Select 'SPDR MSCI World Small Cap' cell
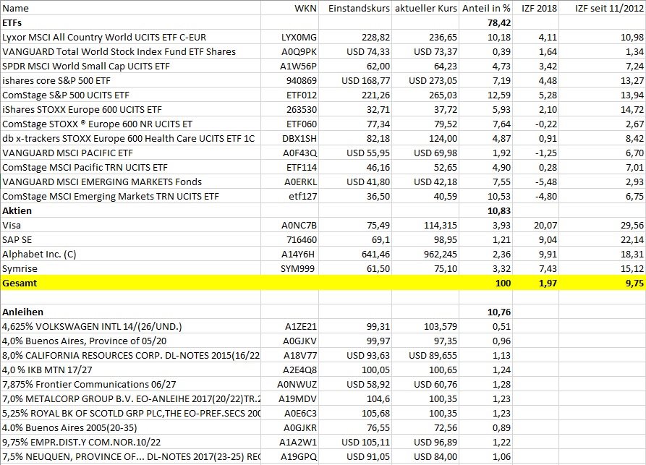 (x=130, y=66)
